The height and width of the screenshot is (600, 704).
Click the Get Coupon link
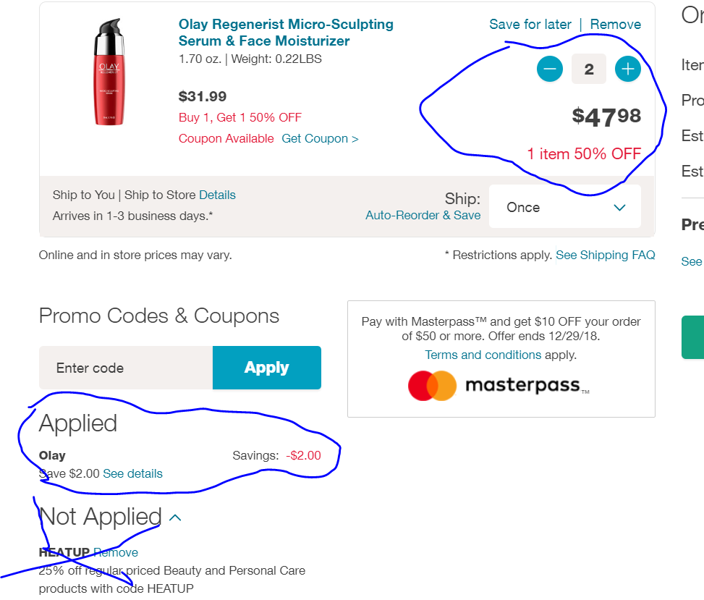tap(320, 138)
